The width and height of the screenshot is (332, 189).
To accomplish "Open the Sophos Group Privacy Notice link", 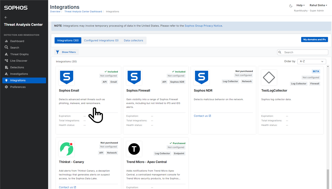I will tap(203, 26).
